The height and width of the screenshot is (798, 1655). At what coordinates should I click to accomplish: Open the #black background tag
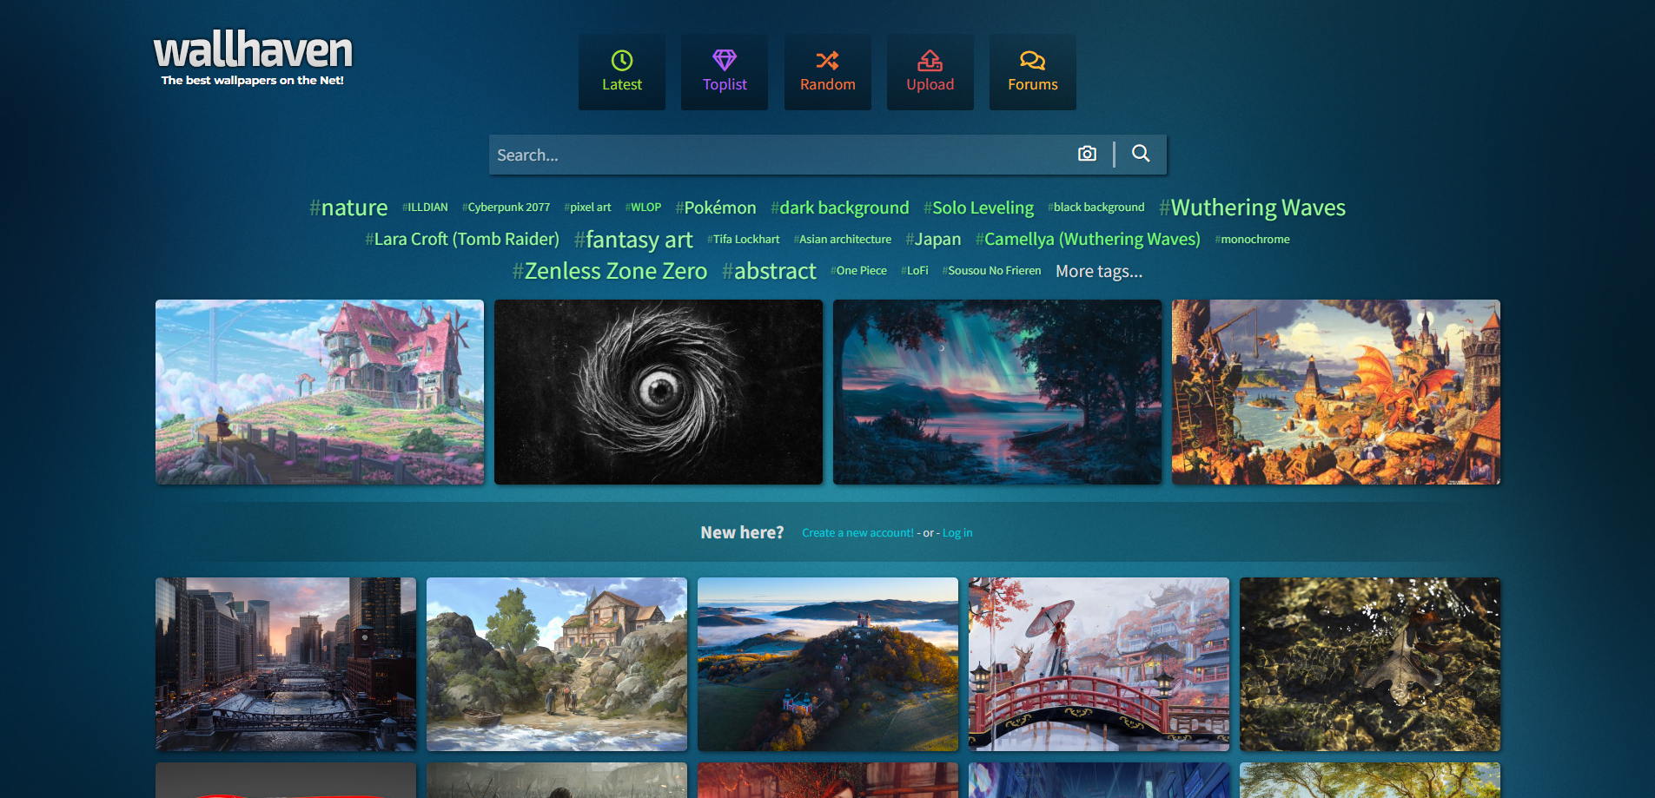1096,208
